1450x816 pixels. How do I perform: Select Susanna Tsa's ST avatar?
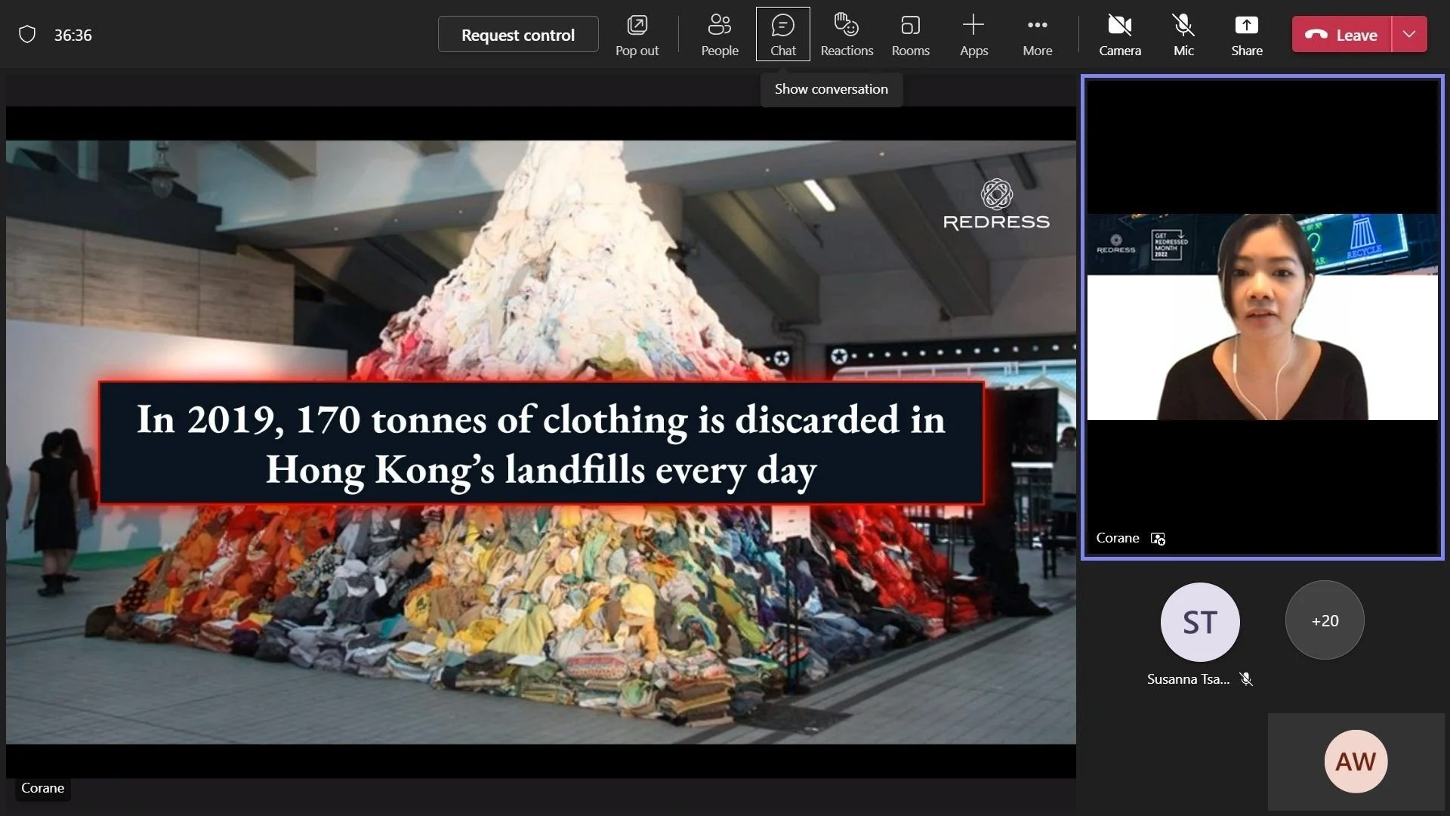1199,622
